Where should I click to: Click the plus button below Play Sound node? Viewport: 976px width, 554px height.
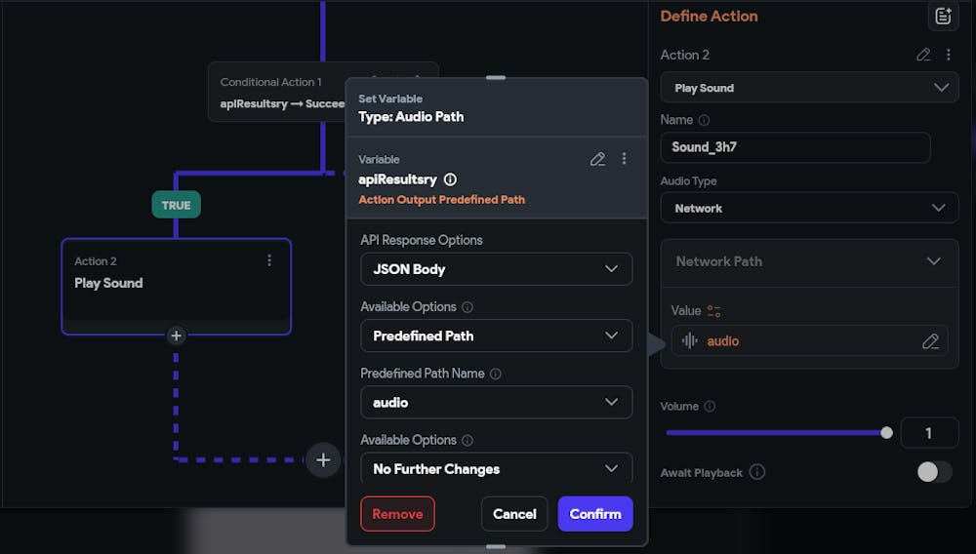pos(176,336)
